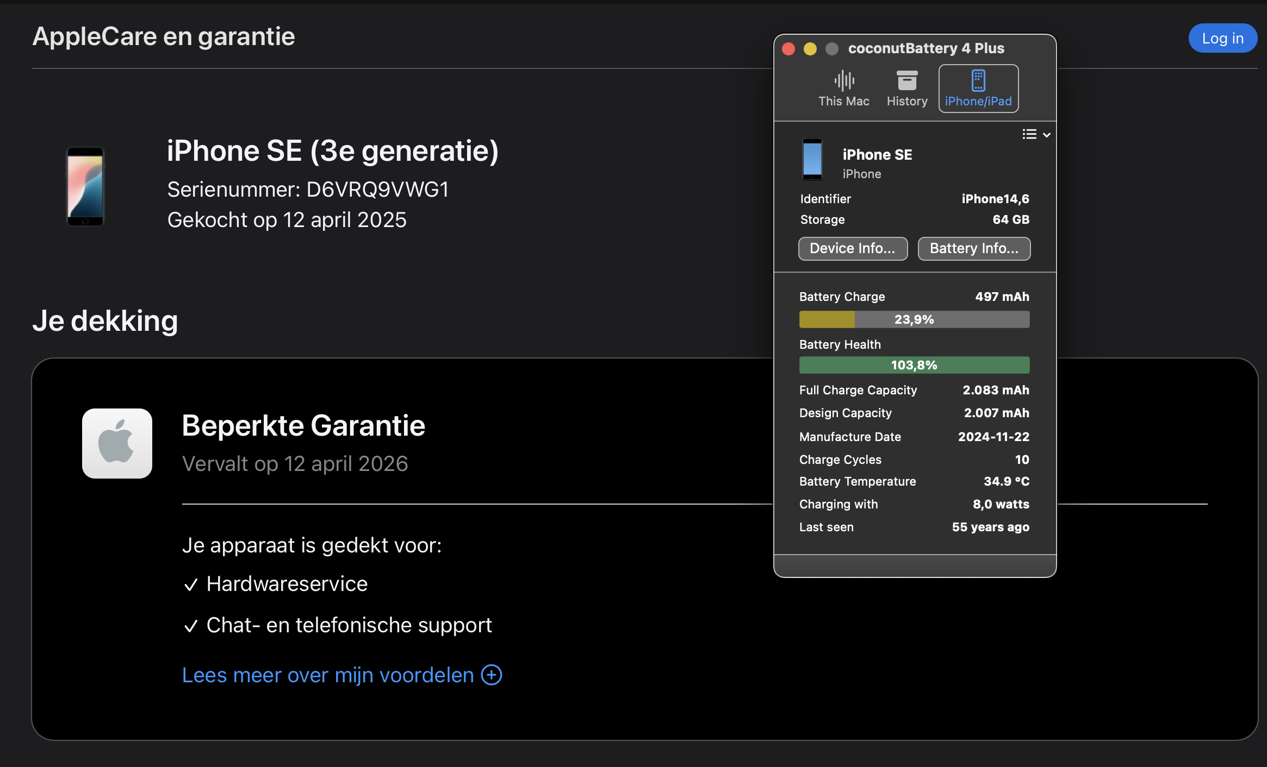Click the Je dekking section heading

(105, 321)
